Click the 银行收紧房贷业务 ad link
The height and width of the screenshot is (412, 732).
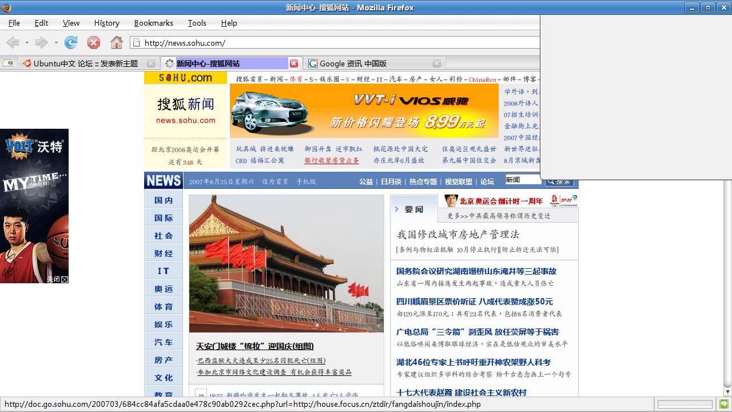(x=332, y=161)
